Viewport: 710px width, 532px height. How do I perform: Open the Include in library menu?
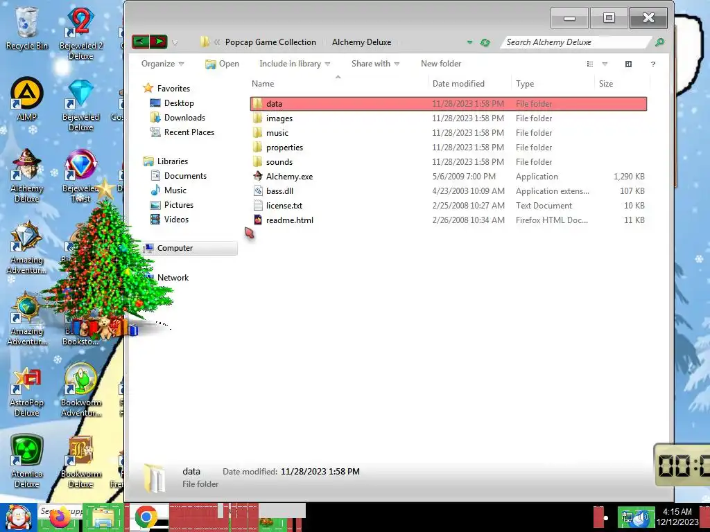point(295,64)
